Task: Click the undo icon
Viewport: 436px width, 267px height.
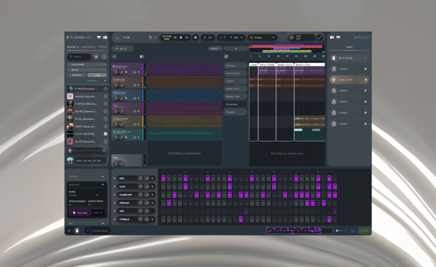Action: (150, 38)
